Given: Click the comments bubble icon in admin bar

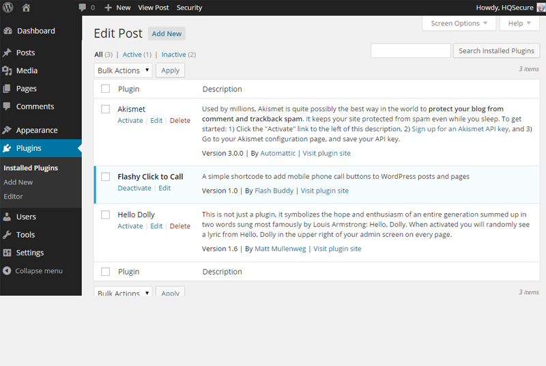Looking at the screenshot, I should pyautogui.click(x=83, y=8).
